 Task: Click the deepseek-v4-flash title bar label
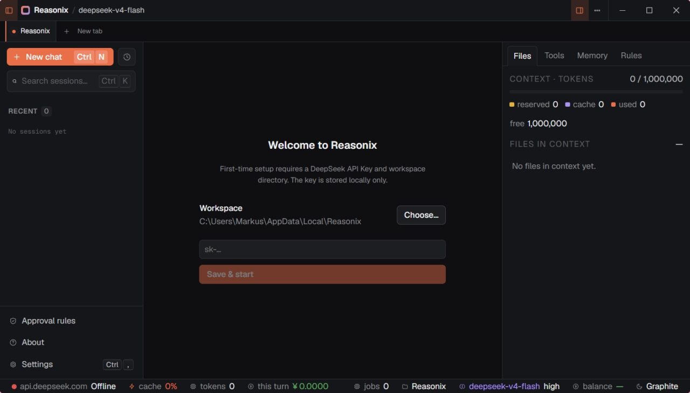point(112,10)
